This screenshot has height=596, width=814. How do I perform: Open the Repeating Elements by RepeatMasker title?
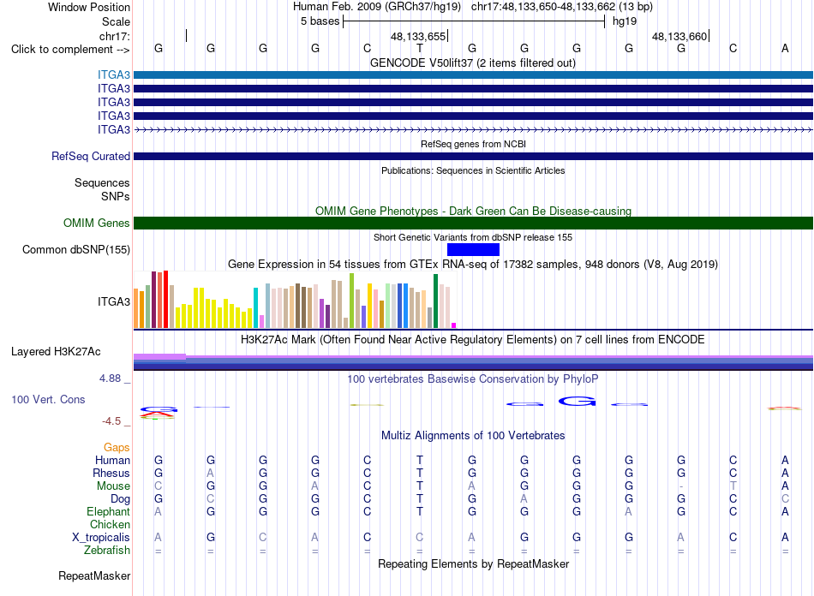(473, 563)
